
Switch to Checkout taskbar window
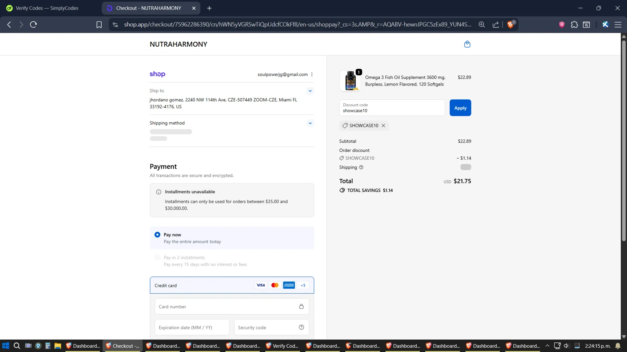point(122,346)
